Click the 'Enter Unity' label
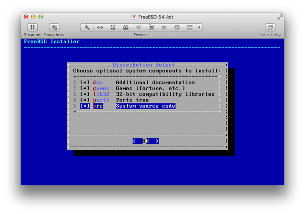Viewport: 305px width, 214px height. pos(270,35)
